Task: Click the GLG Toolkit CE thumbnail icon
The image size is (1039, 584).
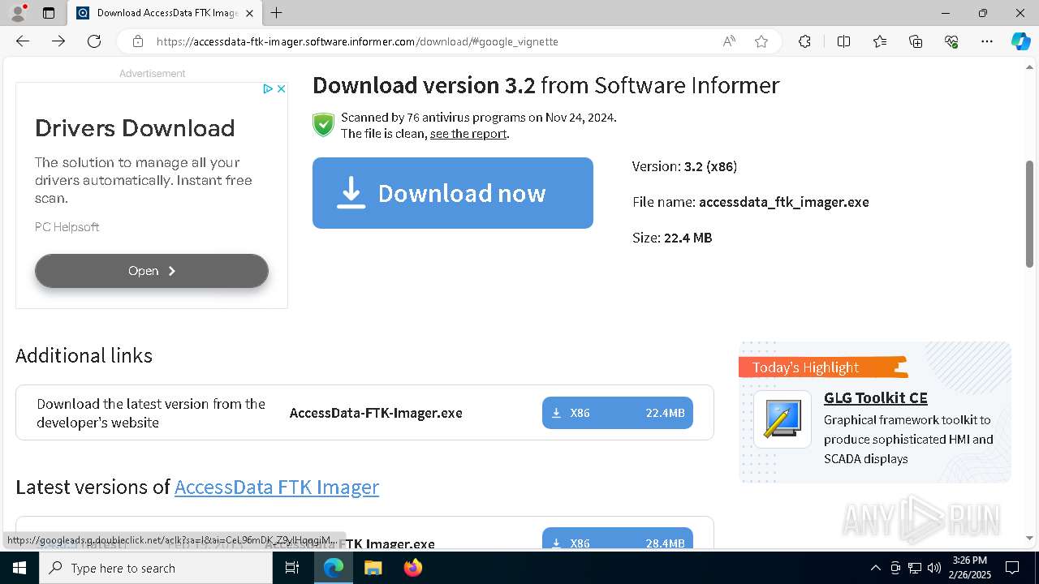Action: (782, 419)
